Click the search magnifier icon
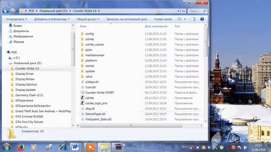The width and height of the screenshot is (271, 152). click(205, 11)
